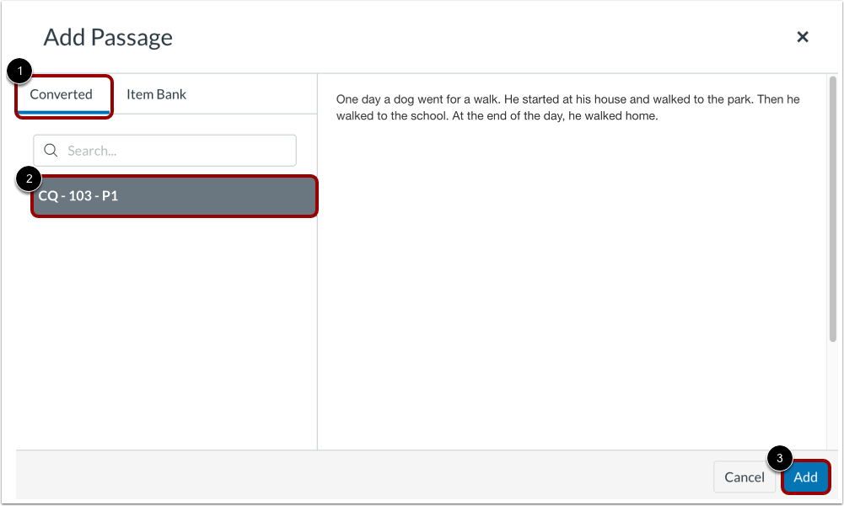The image size is (844, 506).
Task: Open the Item Bank tab
Action: [x=156, y=94]
